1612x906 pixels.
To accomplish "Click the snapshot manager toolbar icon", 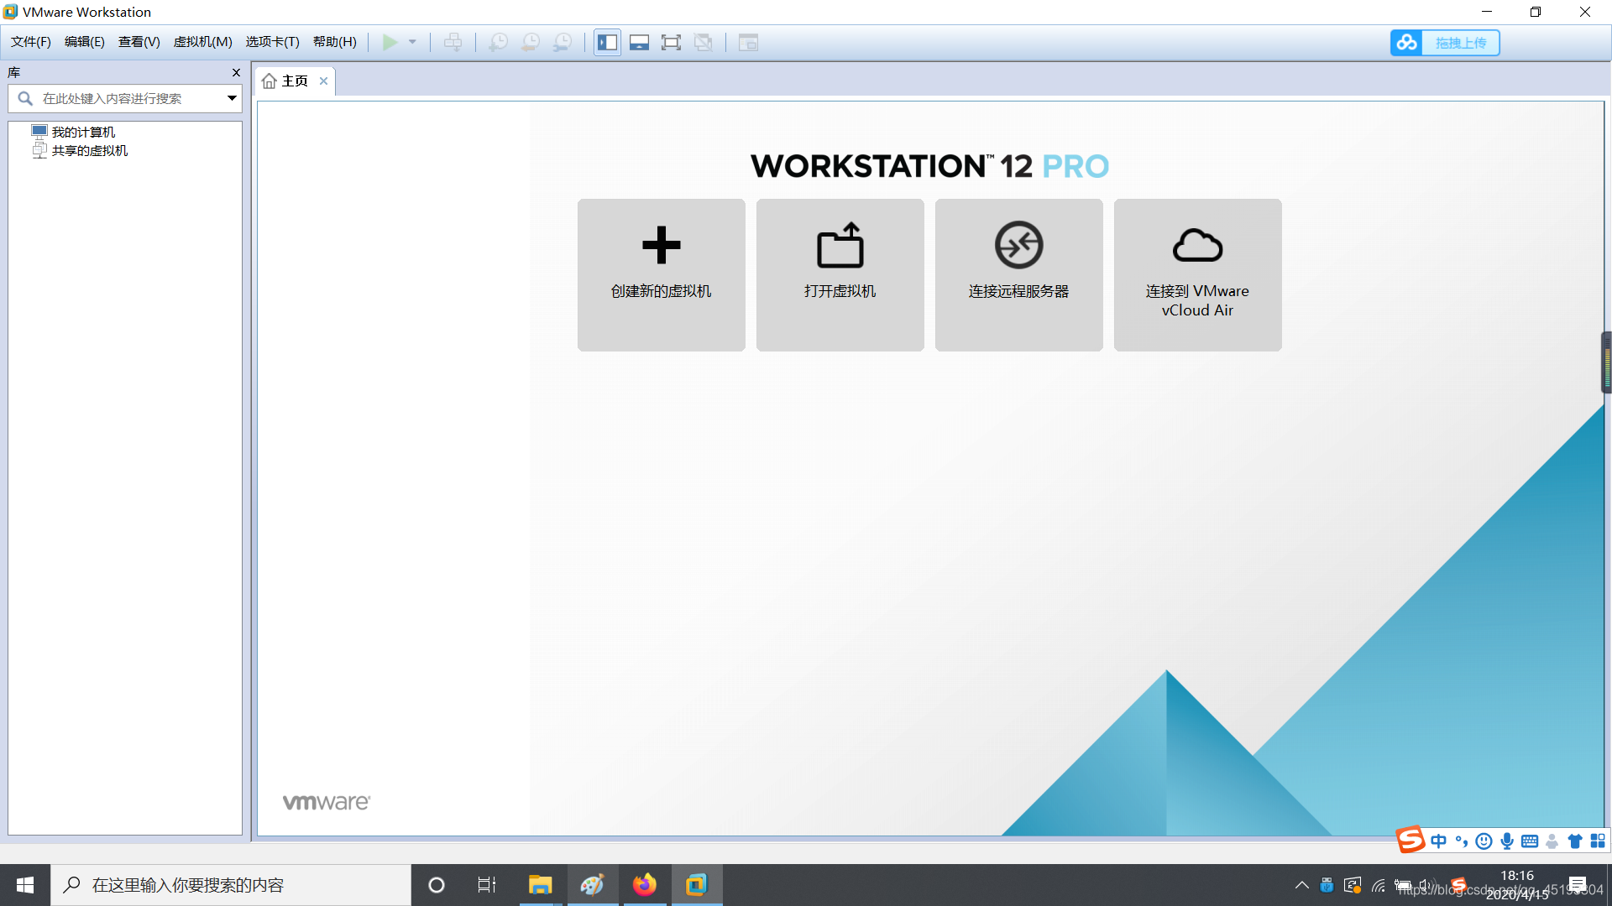I will [x=563, y=42].
